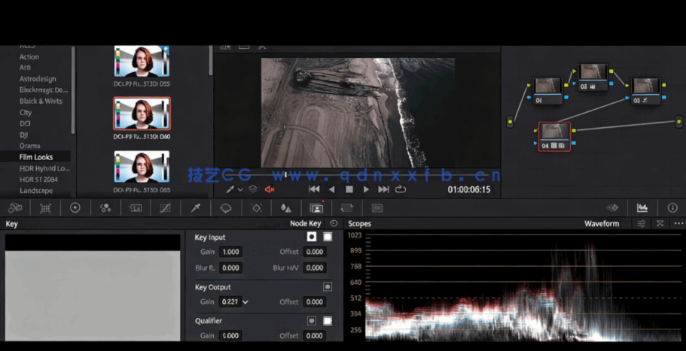Expand the Scopes panel to full view
This screenshot has width=686, height=351.
pyautogui.click(x=660, y=223)
